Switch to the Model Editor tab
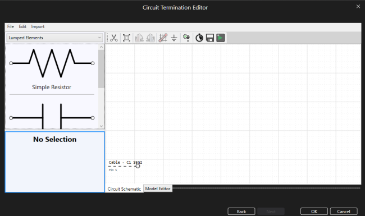Viewport: 365px width, 216px height. click(x=158, y=189)
